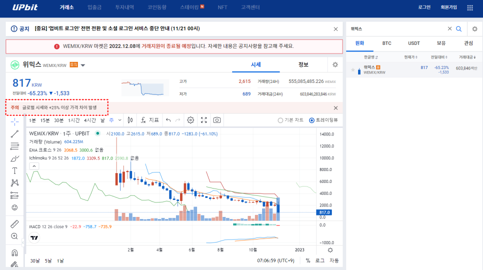The image size is (483, 270).
Task: Toggle fullscreen chart mode
Action: point(204,120)
